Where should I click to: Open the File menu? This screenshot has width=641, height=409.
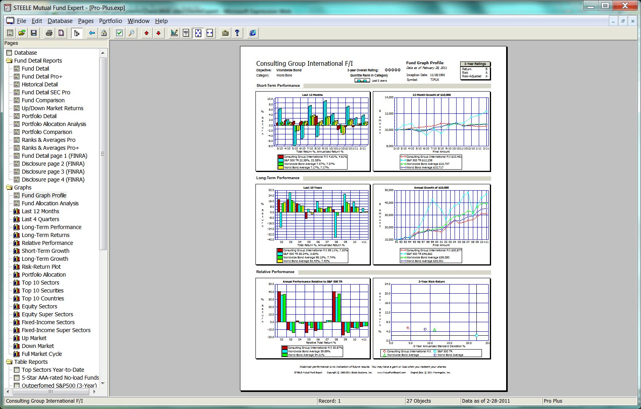click(21, 21)
